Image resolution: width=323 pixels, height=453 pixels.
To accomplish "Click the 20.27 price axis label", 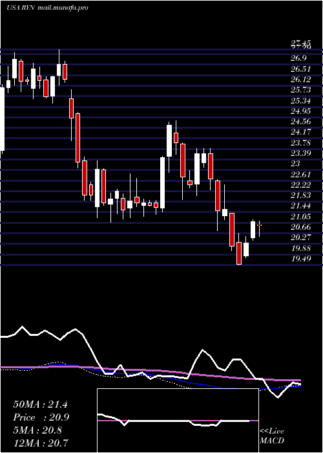I will (x=301, y=238).
